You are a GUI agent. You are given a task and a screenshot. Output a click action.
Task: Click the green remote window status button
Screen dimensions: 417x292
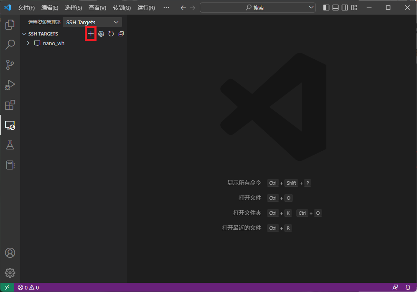[7, 287]
